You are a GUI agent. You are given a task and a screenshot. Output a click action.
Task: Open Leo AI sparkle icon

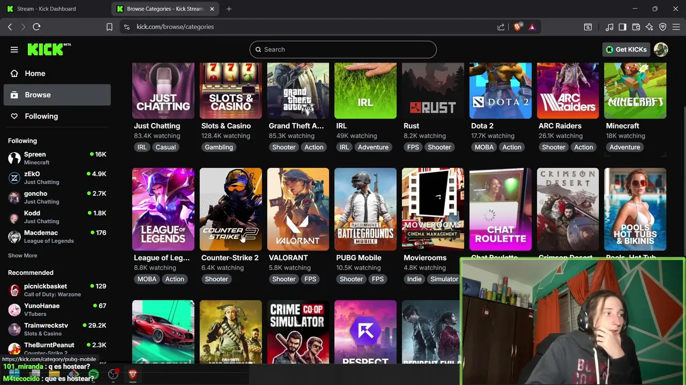coord(650,27)
